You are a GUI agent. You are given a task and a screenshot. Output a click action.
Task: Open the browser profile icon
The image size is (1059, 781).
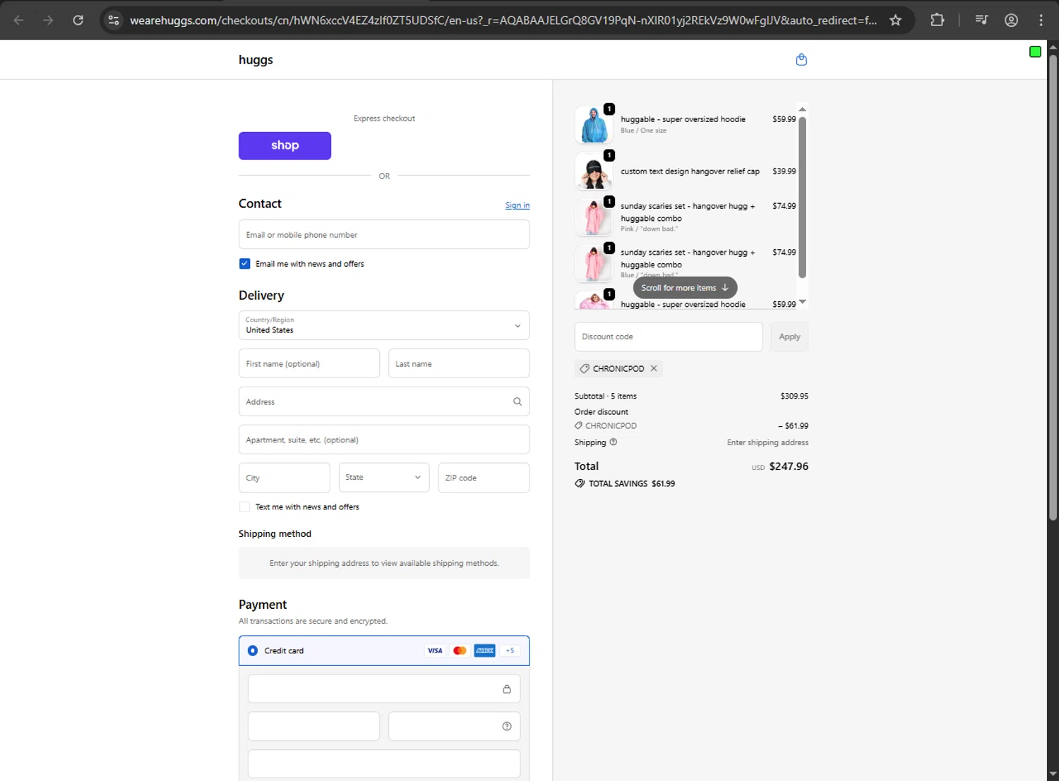click(1011, 20)
